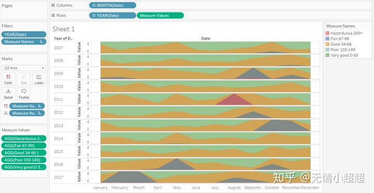Select the detail Measure Names marks pill
The width and height of the screenshot is (374, 193).
click(x=27, y=113)
